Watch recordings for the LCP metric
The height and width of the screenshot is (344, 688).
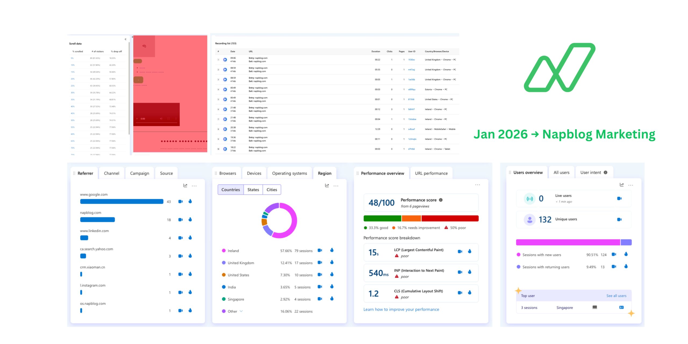point(460,251)
